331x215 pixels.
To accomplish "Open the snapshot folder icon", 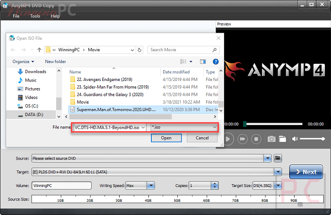I will coord(282,139).
